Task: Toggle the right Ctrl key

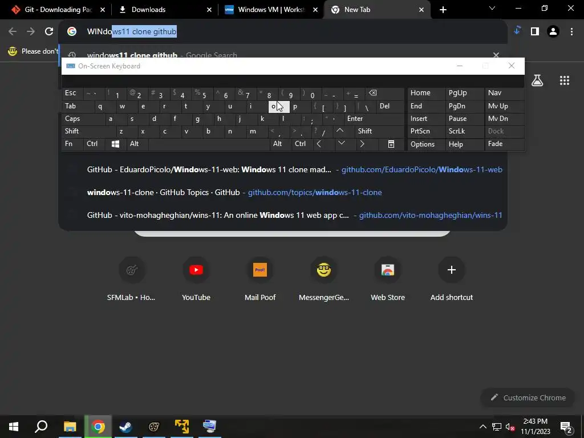Action: [x=302, y=144]
